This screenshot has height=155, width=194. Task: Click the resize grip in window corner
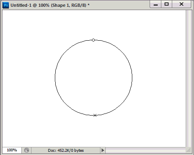click(189, 150)
